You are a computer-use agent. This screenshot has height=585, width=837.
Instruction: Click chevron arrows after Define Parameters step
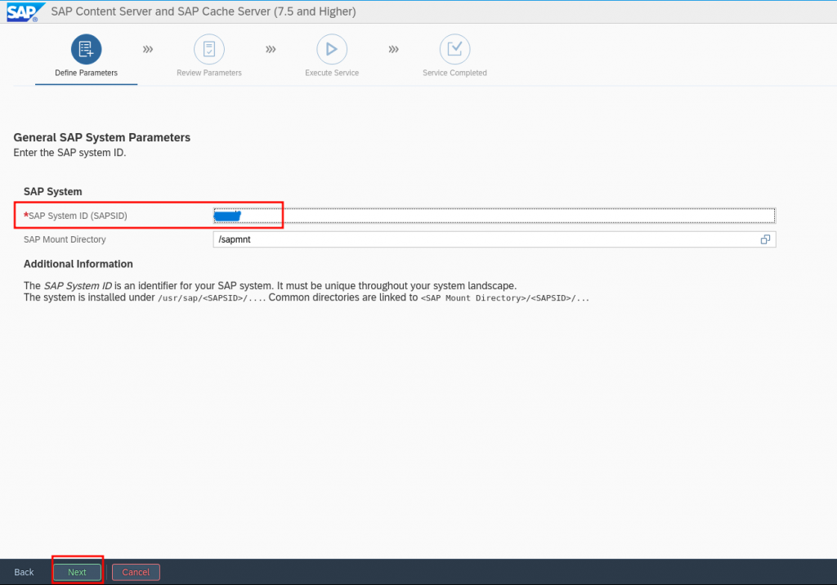pyautogui.click(x=148, y=50)
